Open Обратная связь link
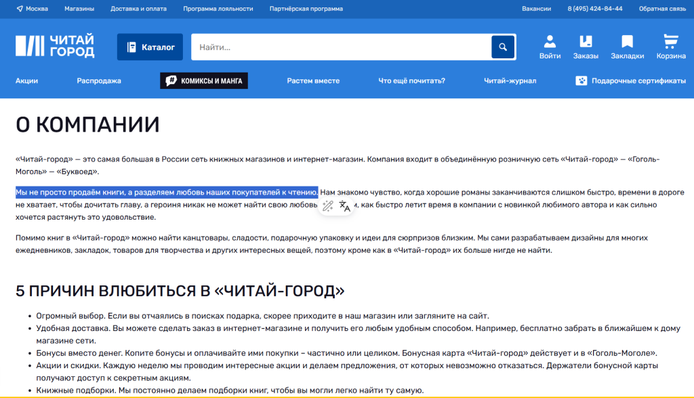This screenshot has width=694, height=398. [x=662, y=9]
